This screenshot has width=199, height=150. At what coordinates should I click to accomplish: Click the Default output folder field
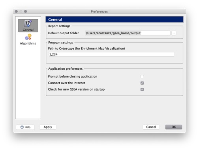128,33
